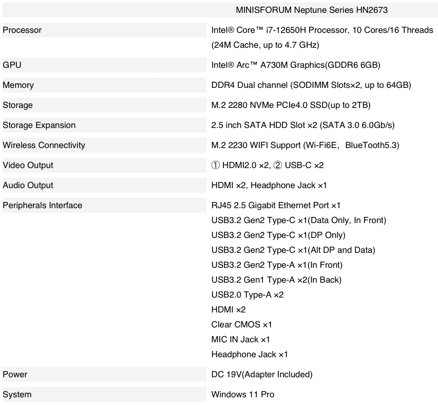The image size is (438, 405).
Task: Select the M.2 2280 NVMe SSD text
Action: tap(291, 105)
